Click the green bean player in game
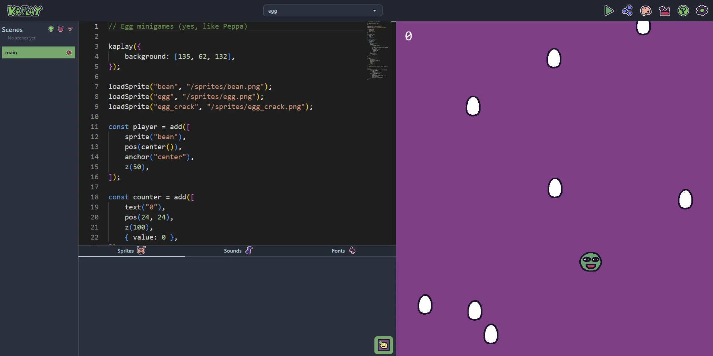The height and width of the screenshot is (356, 713). coord(590,262)
